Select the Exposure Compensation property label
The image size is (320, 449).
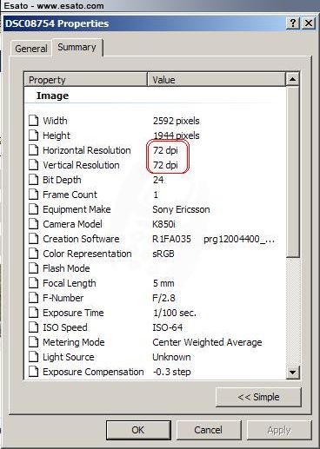(93, 372)
